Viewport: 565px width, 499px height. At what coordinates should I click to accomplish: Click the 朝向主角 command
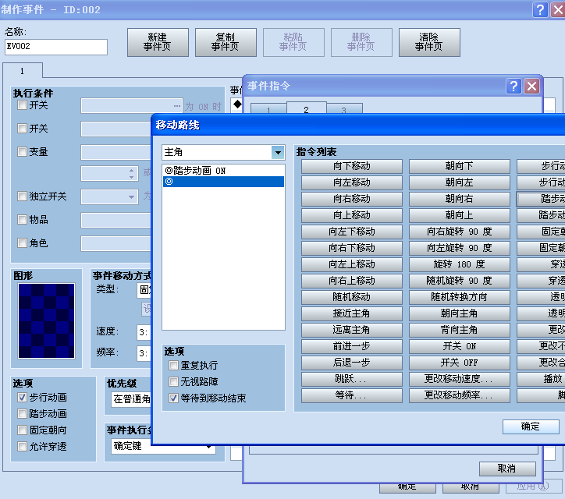pyautogui.click(x=460, y=313)
